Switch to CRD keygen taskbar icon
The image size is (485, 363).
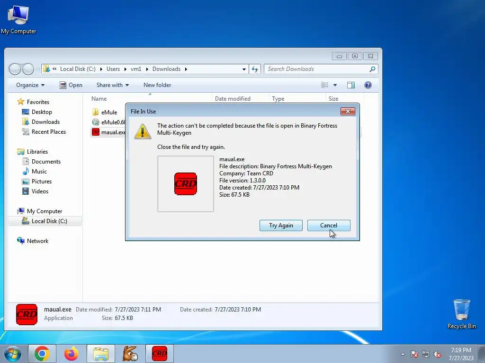[x=160, y=354]
